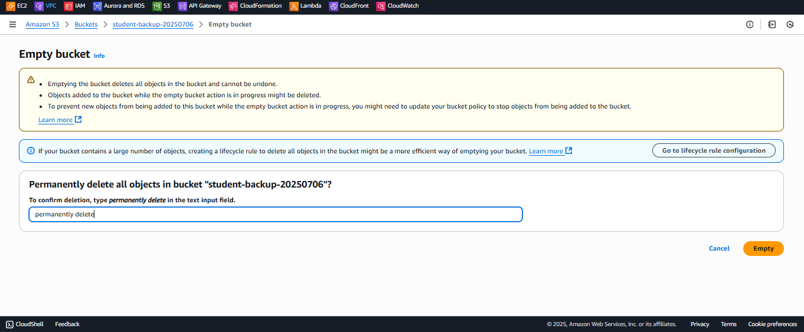
Task: Open Learn more link in lifecycle notice
Action: coord(550,152)
